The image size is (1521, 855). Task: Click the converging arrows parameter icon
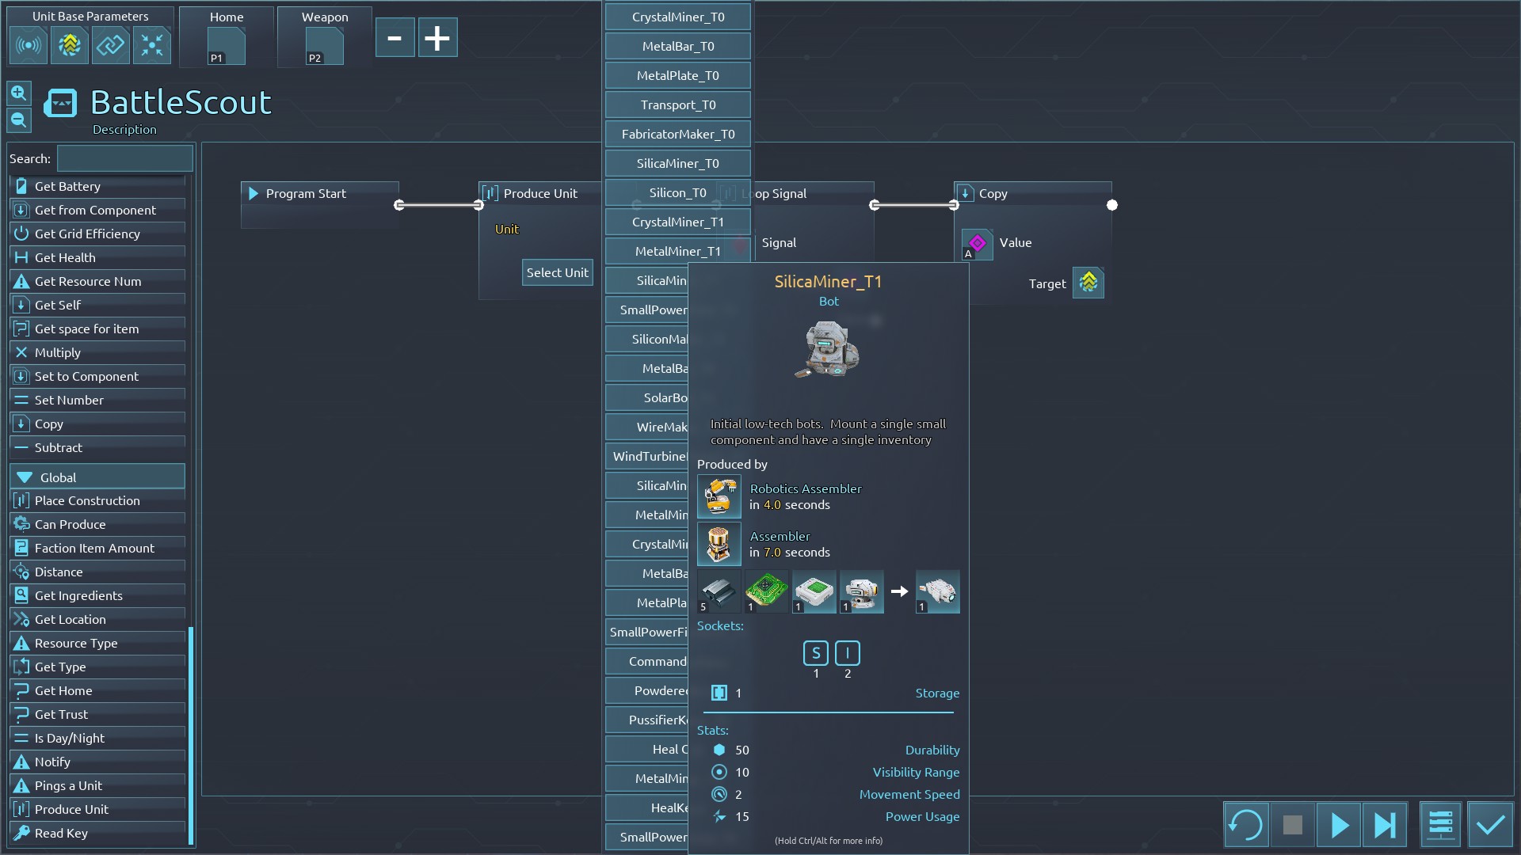pyautogui.click(x=151, y=45)
